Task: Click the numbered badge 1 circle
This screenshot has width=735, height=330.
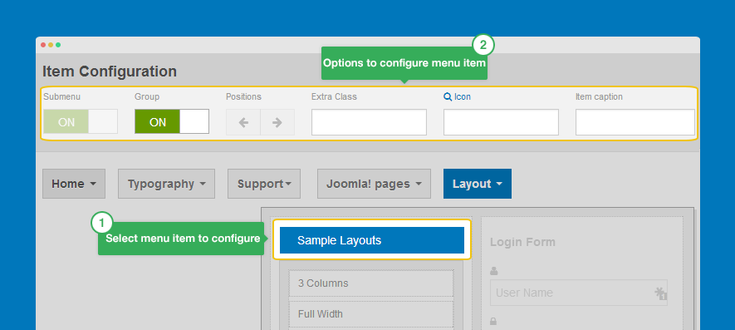Action: pos(101,223)
